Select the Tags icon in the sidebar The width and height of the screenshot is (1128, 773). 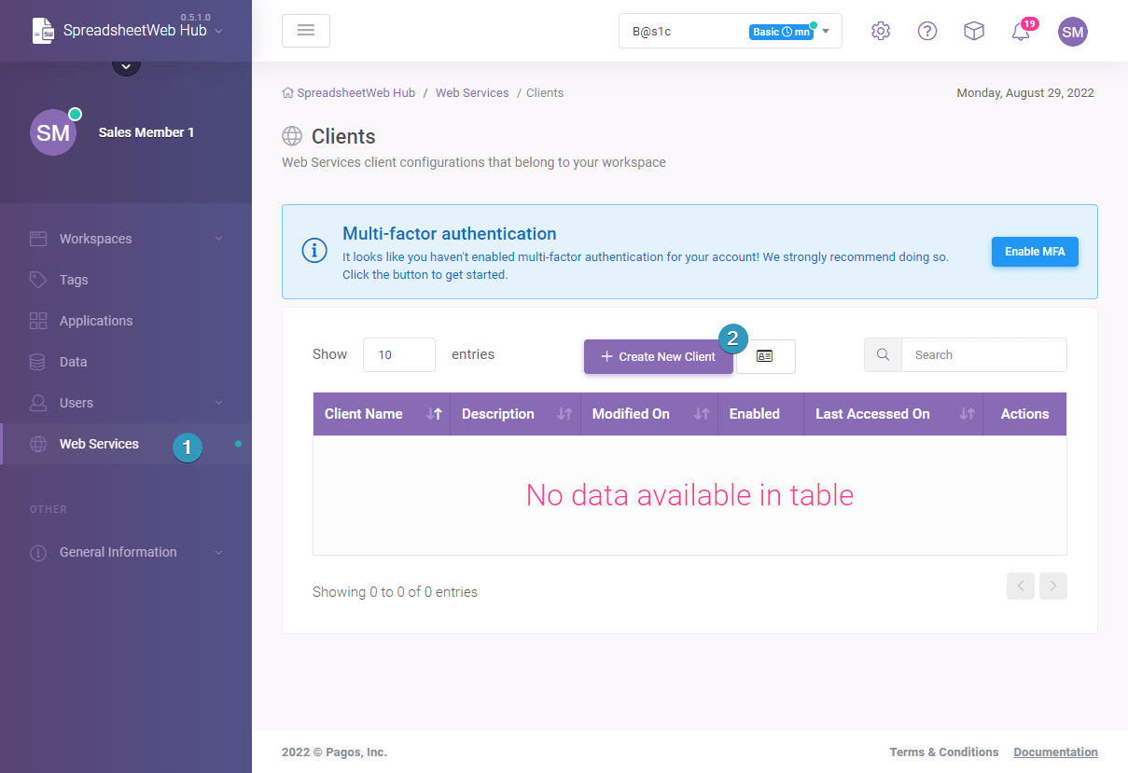pos(38,280)
